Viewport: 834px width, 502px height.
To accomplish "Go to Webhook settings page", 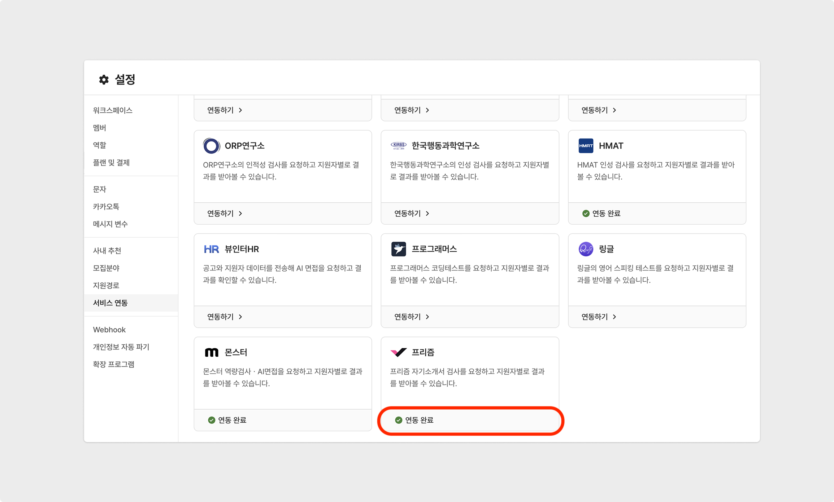I will [109, 330].
